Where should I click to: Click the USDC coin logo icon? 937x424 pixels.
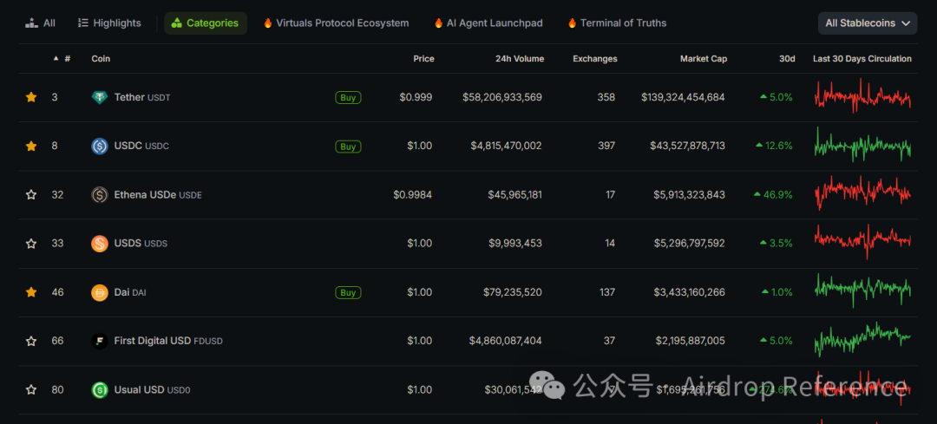[x=100, y=146]
